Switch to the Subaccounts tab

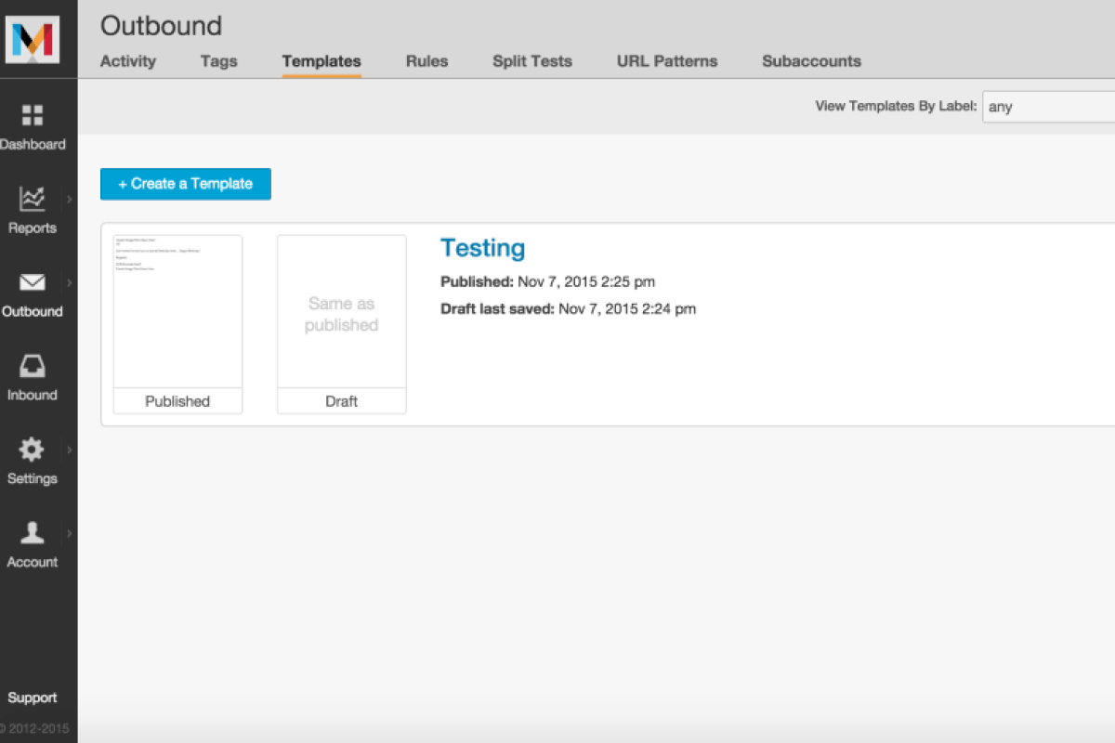811,61
